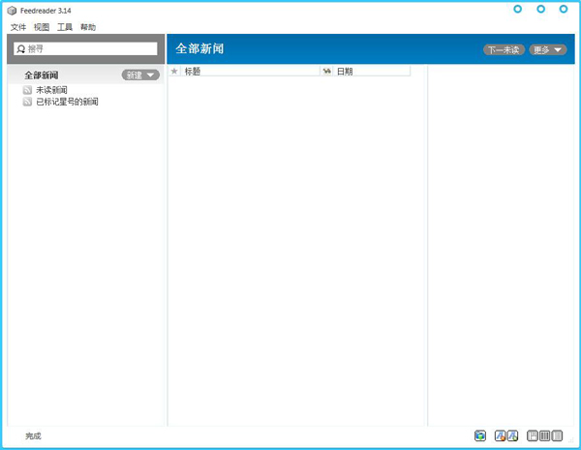Open the 新建 dropdown button

pos(140,75)
